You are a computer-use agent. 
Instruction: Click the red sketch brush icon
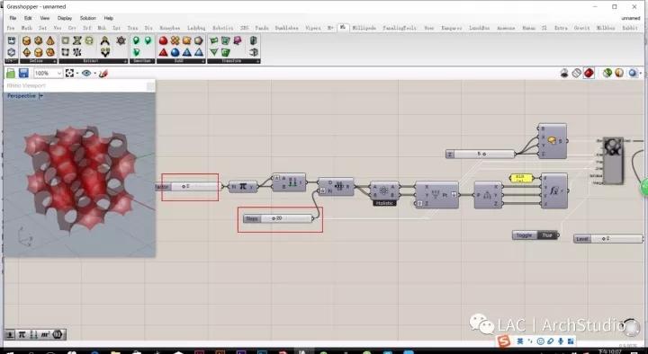pyautogui.click(x=103, y=74)
